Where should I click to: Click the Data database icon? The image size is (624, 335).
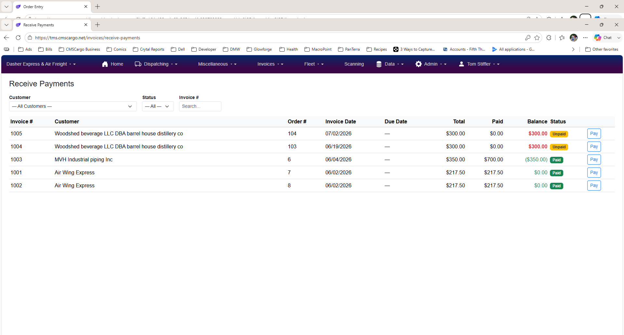379,64
